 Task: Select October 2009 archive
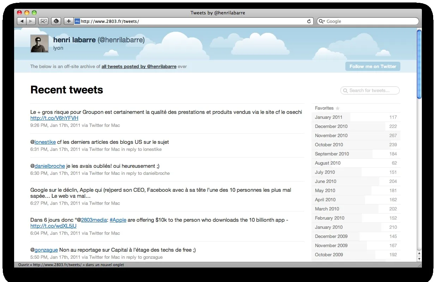click(356, 255)
